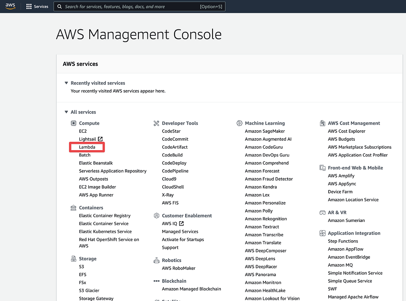
Task: Click the Compute category chip icon
Action: (x=73, y=123)
